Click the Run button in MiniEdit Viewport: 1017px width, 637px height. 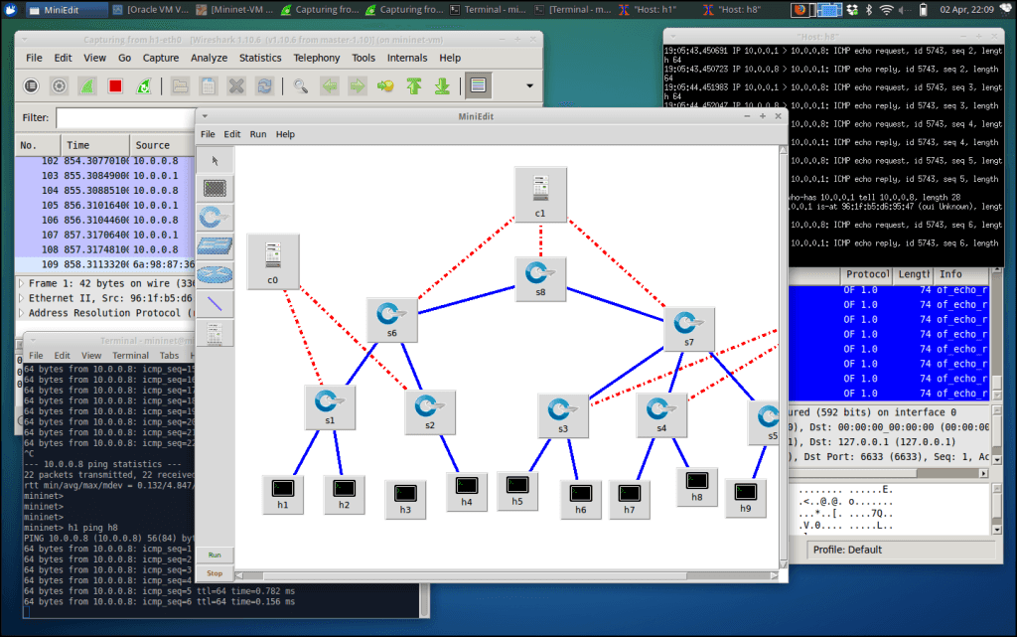(x=215, y=556)
